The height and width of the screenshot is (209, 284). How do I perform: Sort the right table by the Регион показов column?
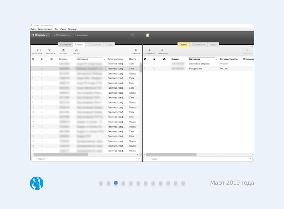(x=228, y=59)
